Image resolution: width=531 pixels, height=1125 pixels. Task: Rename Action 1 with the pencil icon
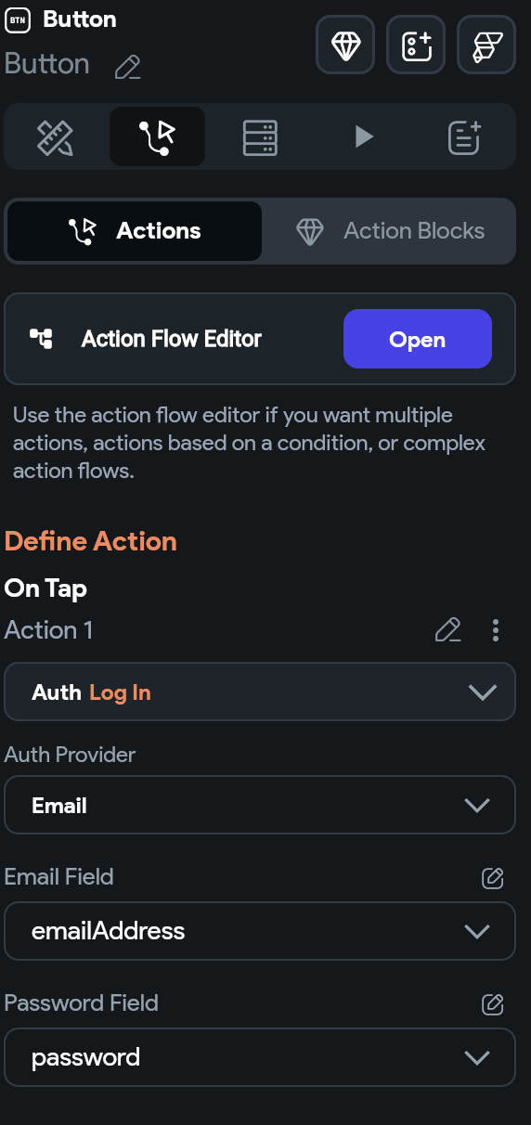point(447,630)
